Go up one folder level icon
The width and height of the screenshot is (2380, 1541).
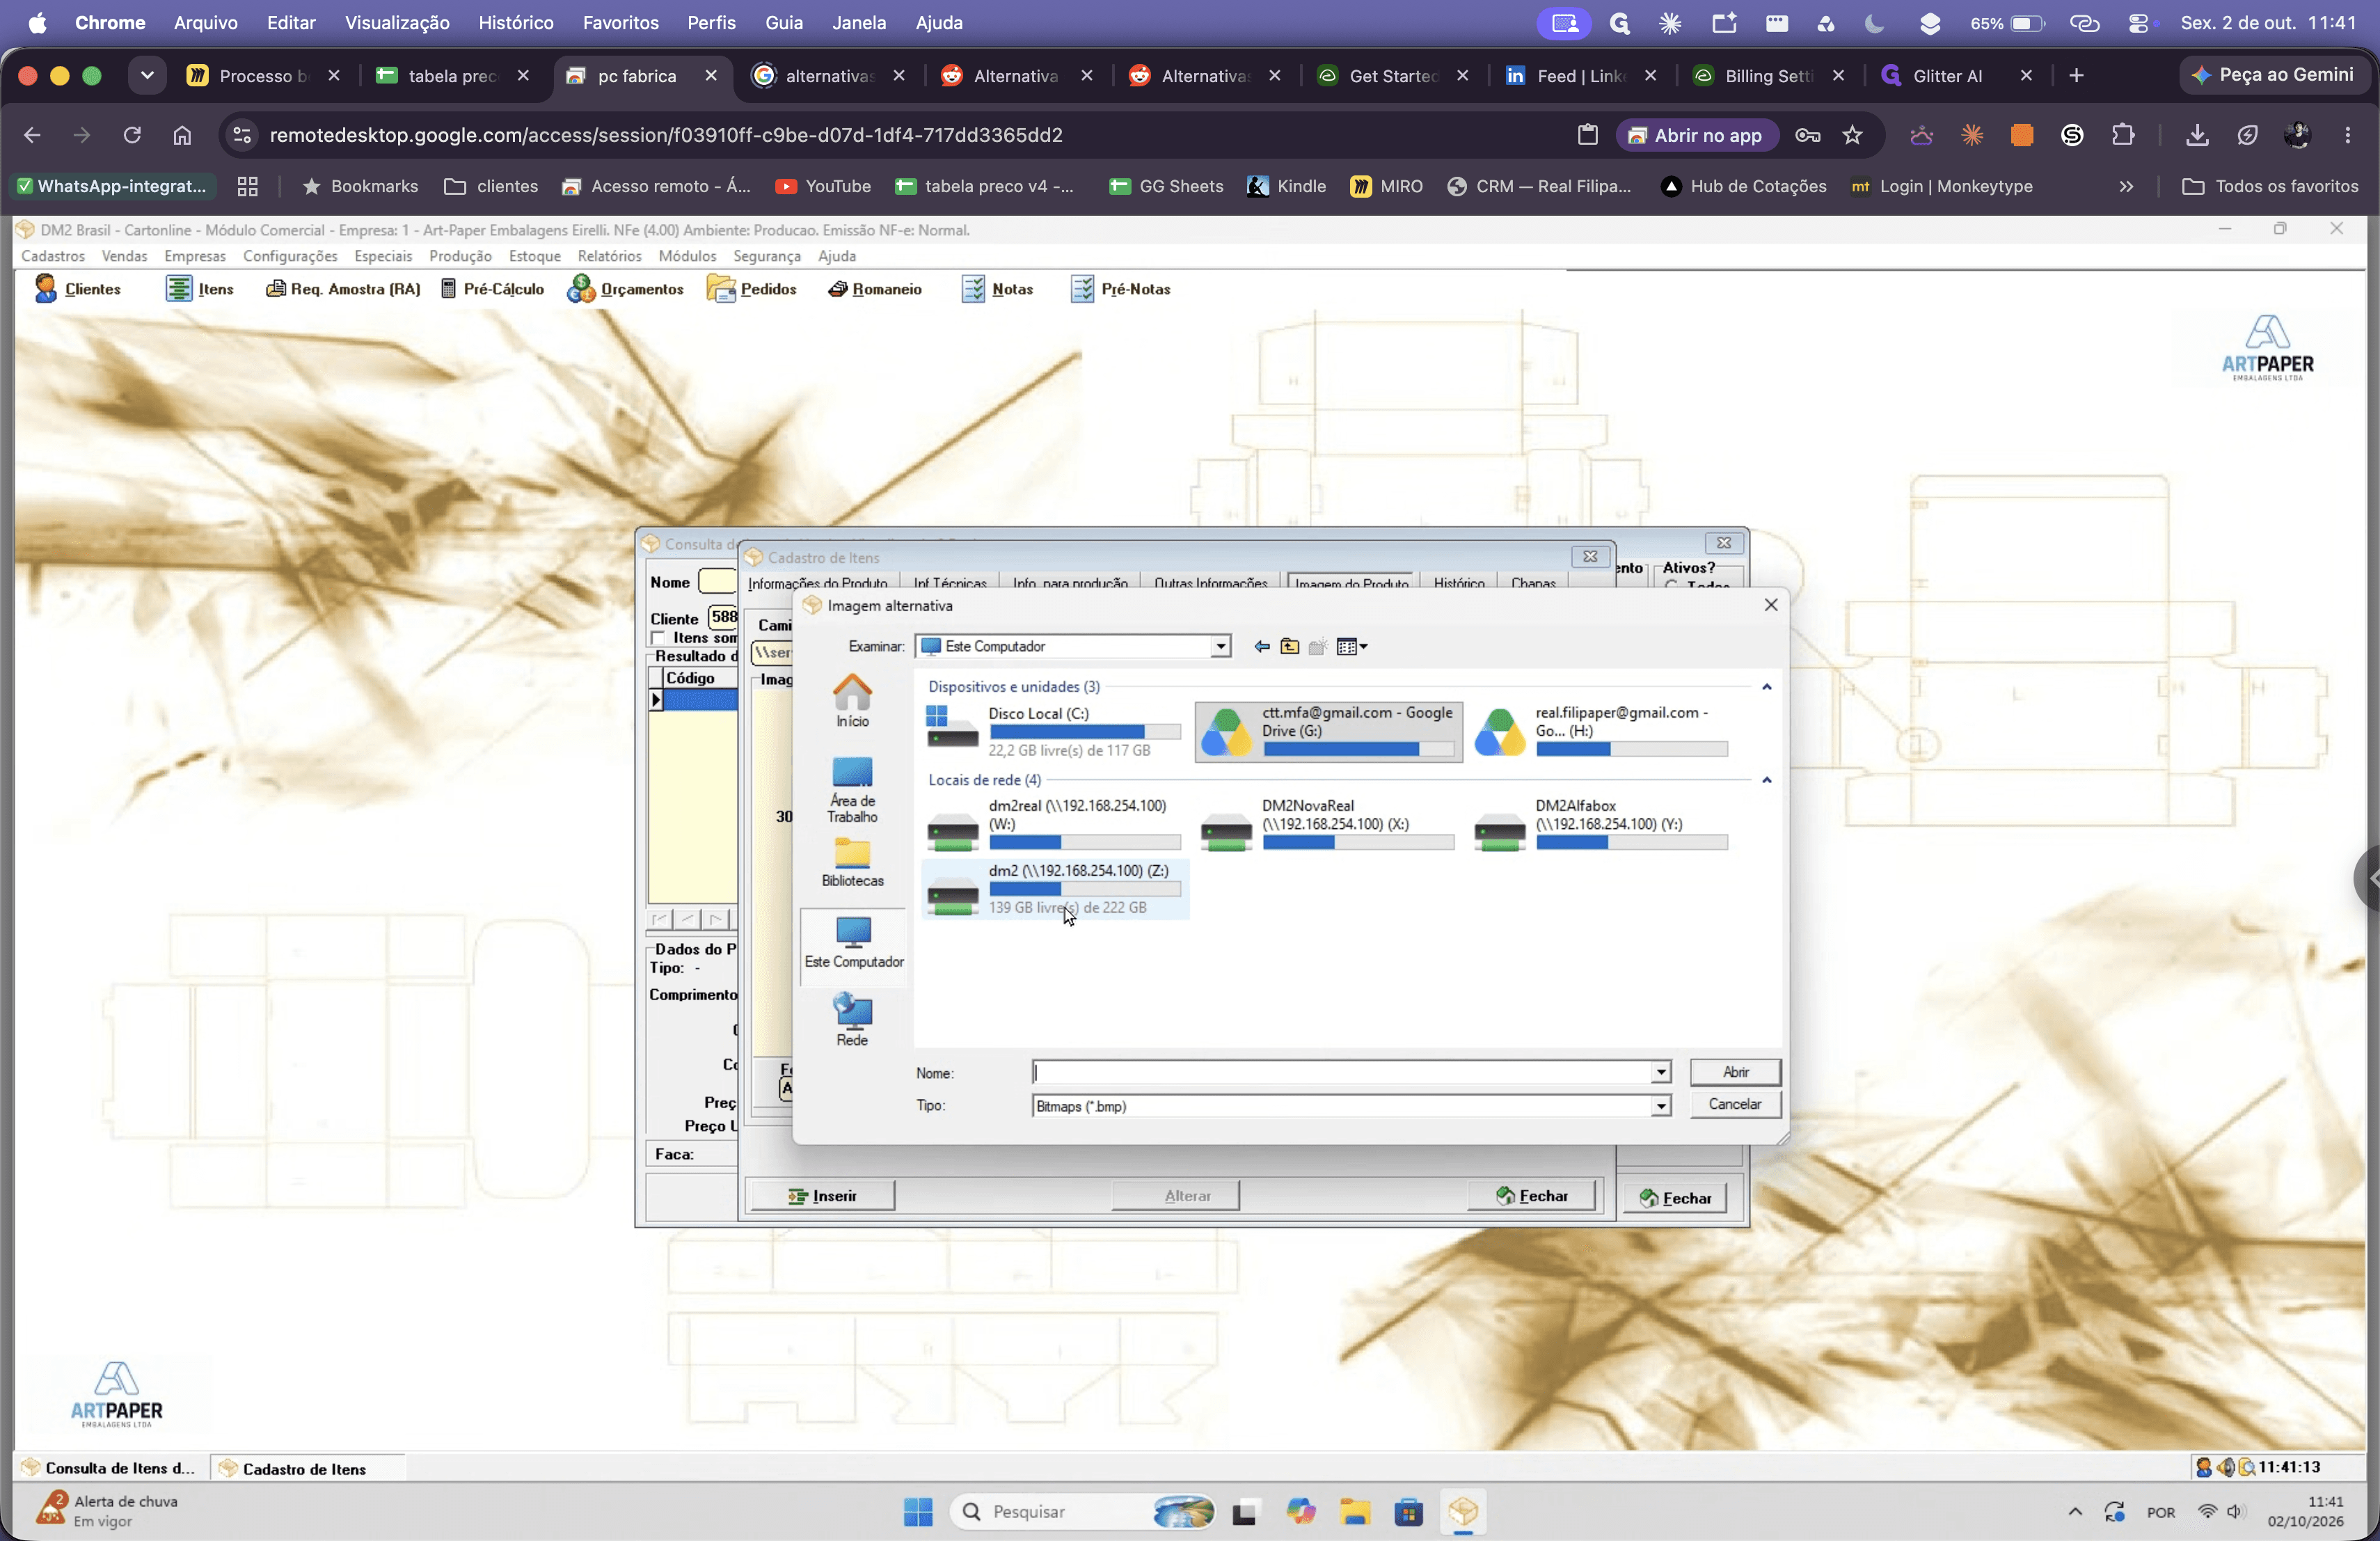point(1290,647)
